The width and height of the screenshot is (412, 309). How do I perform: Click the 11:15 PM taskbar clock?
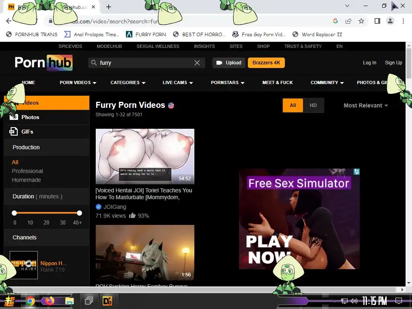[x=375, y=301]
